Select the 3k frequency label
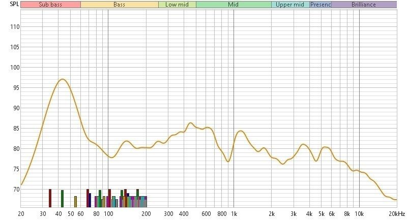 click(x=294, y=214)
